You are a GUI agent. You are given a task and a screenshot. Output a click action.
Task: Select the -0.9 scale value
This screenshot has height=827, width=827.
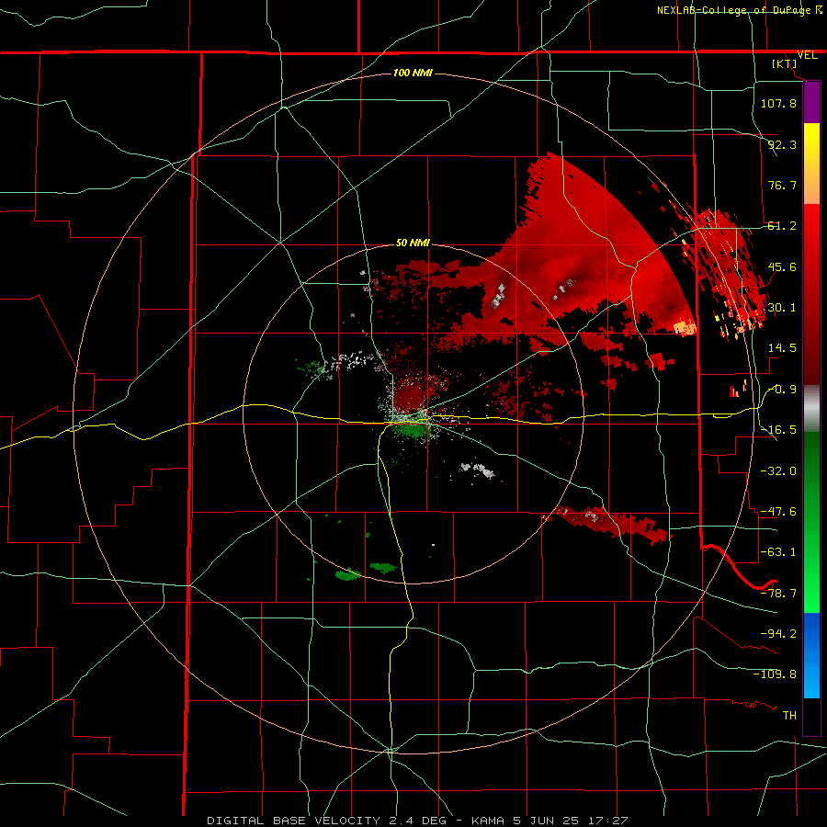[782, 390]
